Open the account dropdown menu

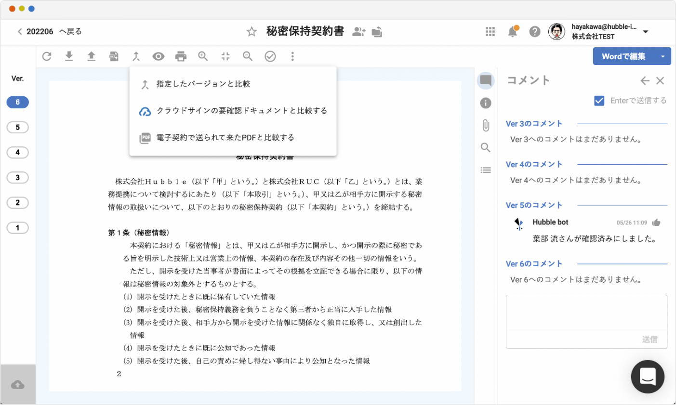(646, 32)
